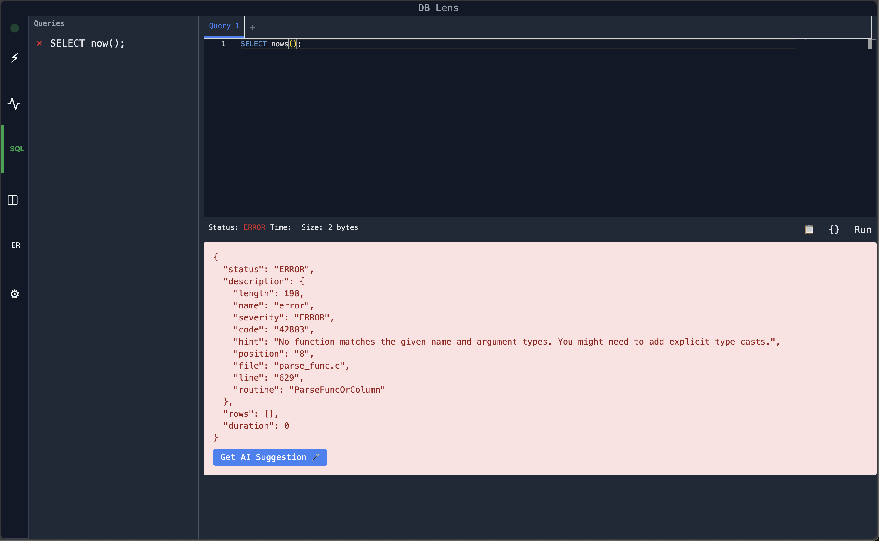The height and width of the screenshot is (541, 879).
Task: Click the green connection status indicator
Action: pos(14,28)
